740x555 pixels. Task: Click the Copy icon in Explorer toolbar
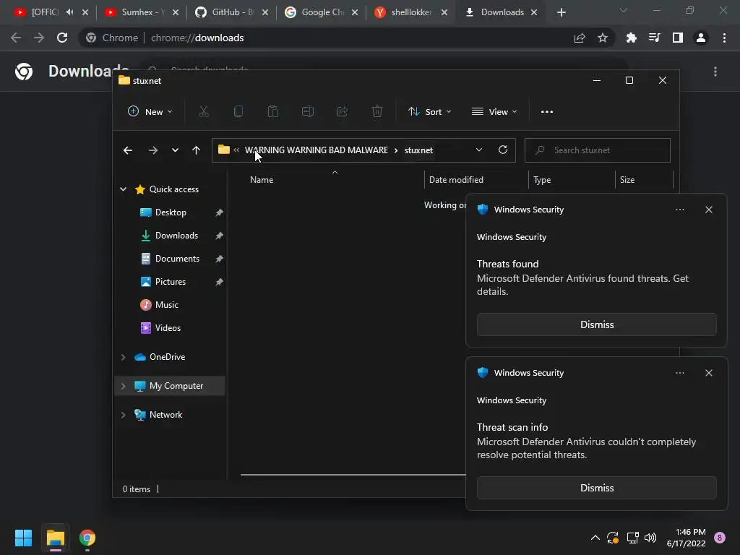tap(238, 112)
